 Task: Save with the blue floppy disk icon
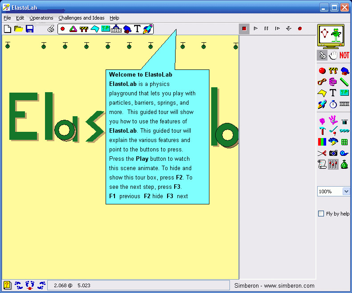tap(30, 29)
